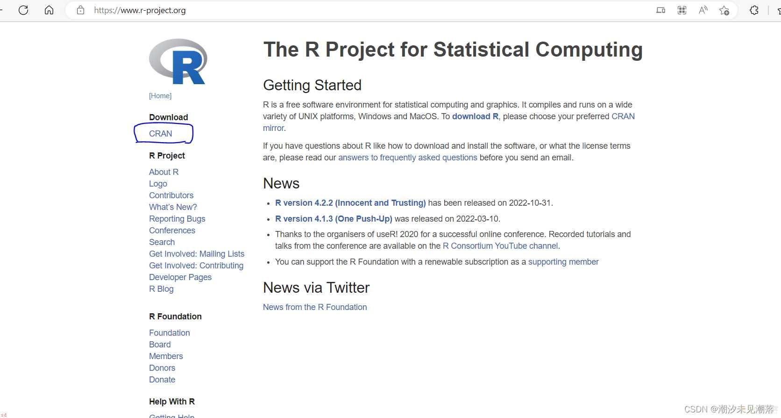Activate the Read aloud icon
This screenshot has height=418, width=781.
(703, 10)
